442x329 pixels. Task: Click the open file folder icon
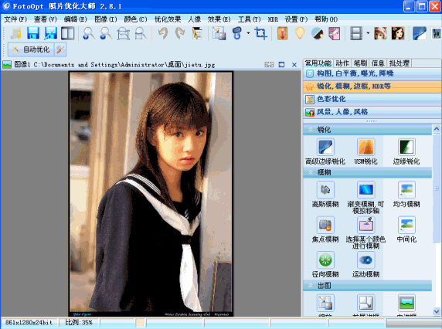tap(15, 33)
